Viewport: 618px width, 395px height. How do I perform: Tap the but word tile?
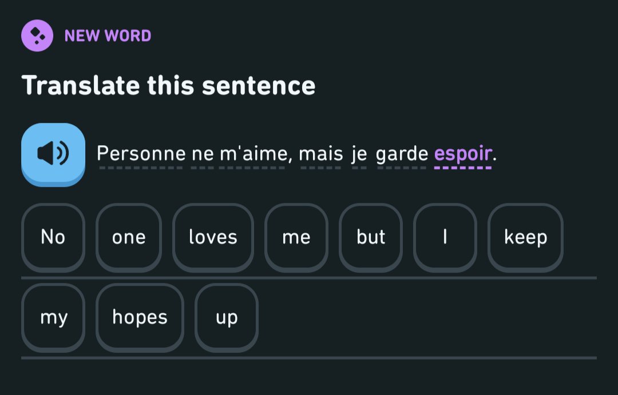(371, 237)
